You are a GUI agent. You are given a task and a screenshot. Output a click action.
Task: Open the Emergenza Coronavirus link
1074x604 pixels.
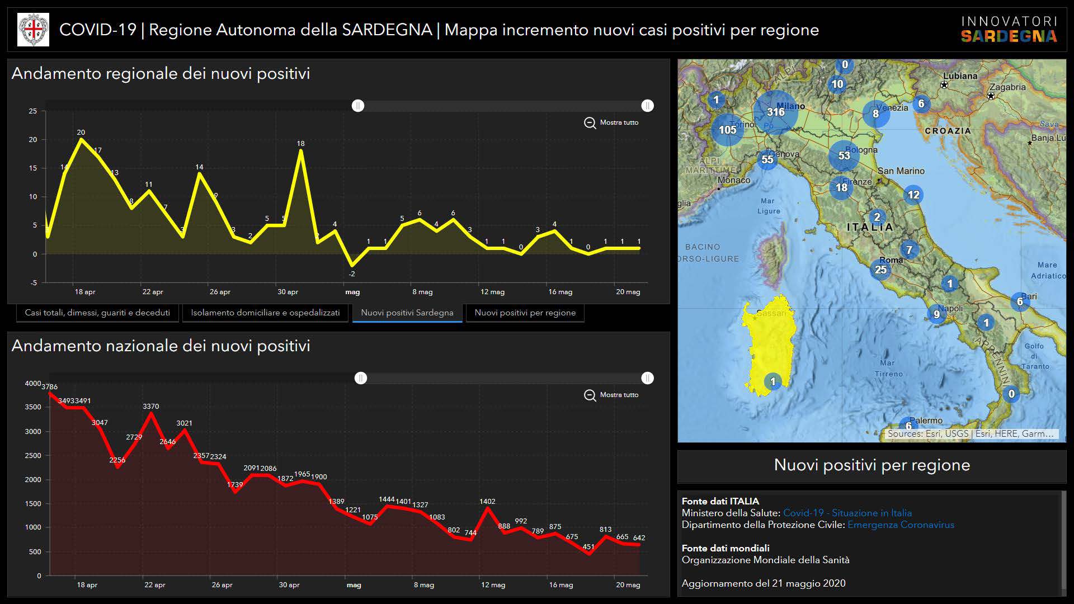click(901, 525)
